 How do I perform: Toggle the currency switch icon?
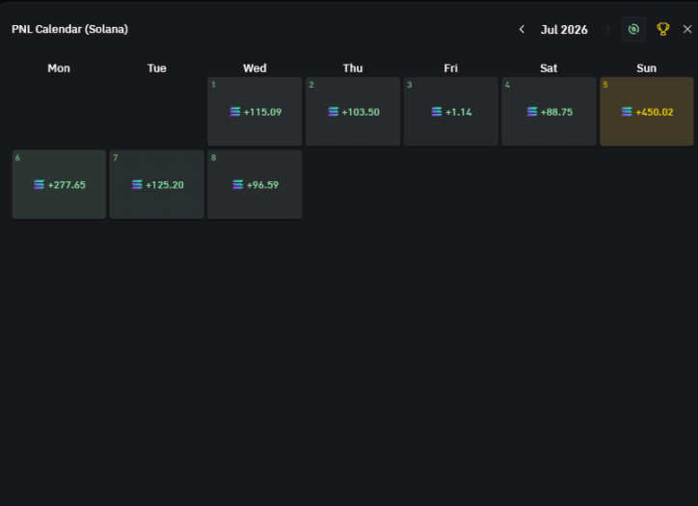[x=633, y=29]
